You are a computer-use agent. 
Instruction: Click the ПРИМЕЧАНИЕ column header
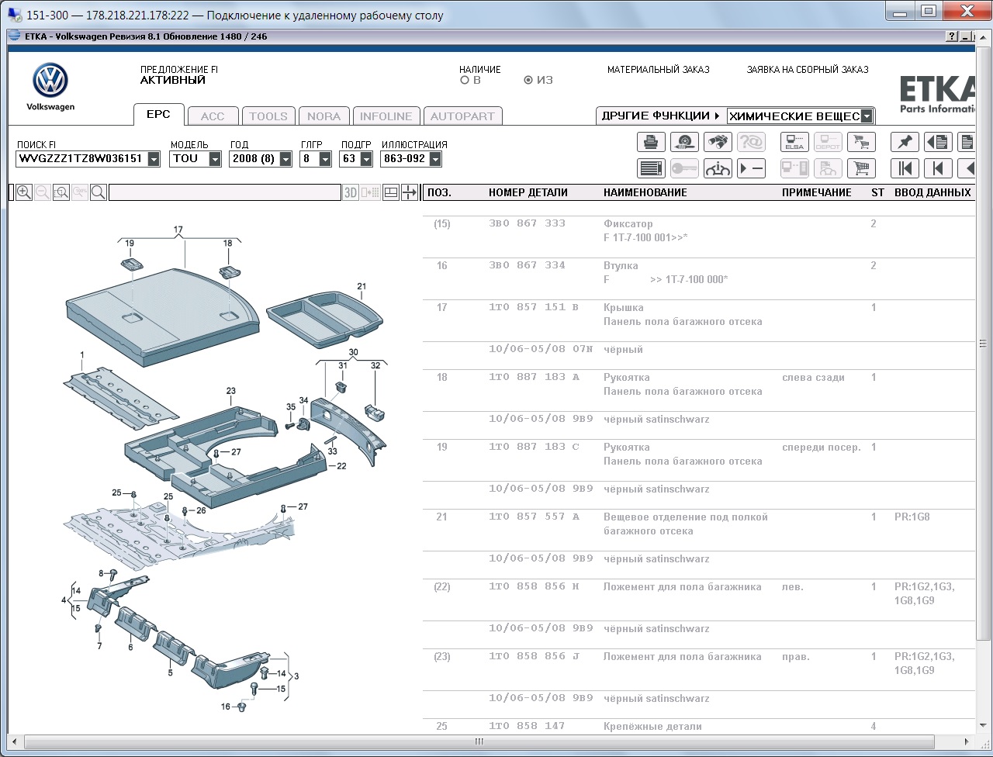(x=816, y=192)
